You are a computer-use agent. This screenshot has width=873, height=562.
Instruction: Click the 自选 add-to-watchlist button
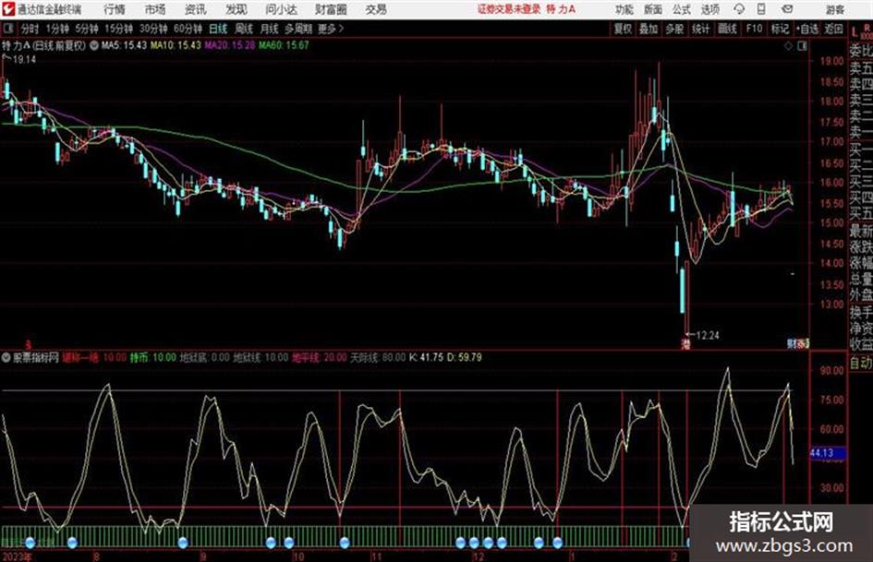pyautogui.click(x=806, y=29)
